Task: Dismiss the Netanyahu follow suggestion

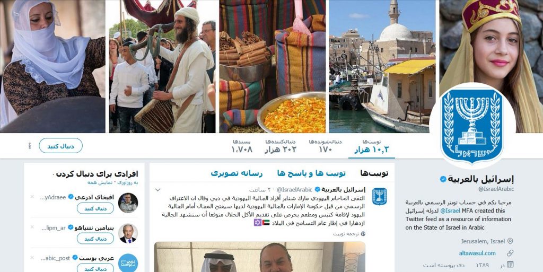Action: pos(32,227)
